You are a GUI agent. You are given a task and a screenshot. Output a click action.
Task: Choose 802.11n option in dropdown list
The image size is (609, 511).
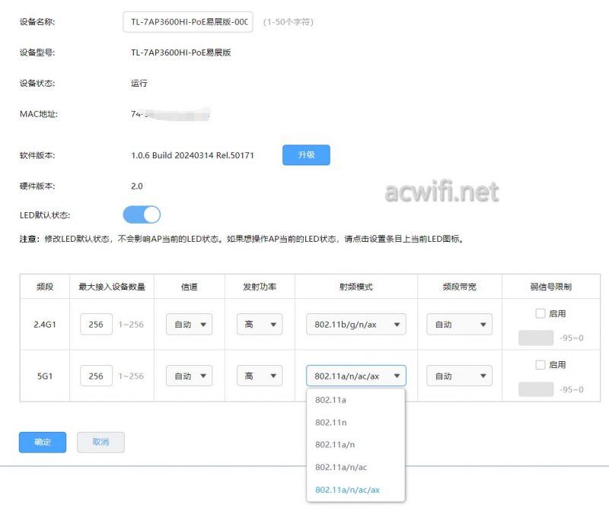[331, 423]
